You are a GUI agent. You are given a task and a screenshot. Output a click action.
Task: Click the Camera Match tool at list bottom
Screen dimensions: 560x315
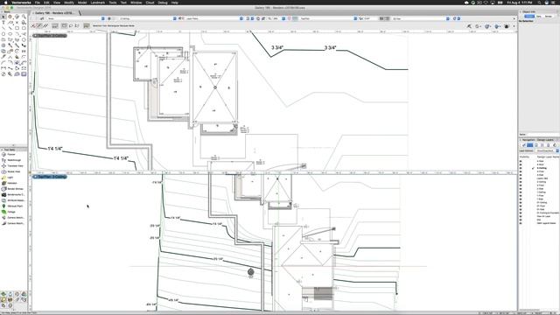13,223
